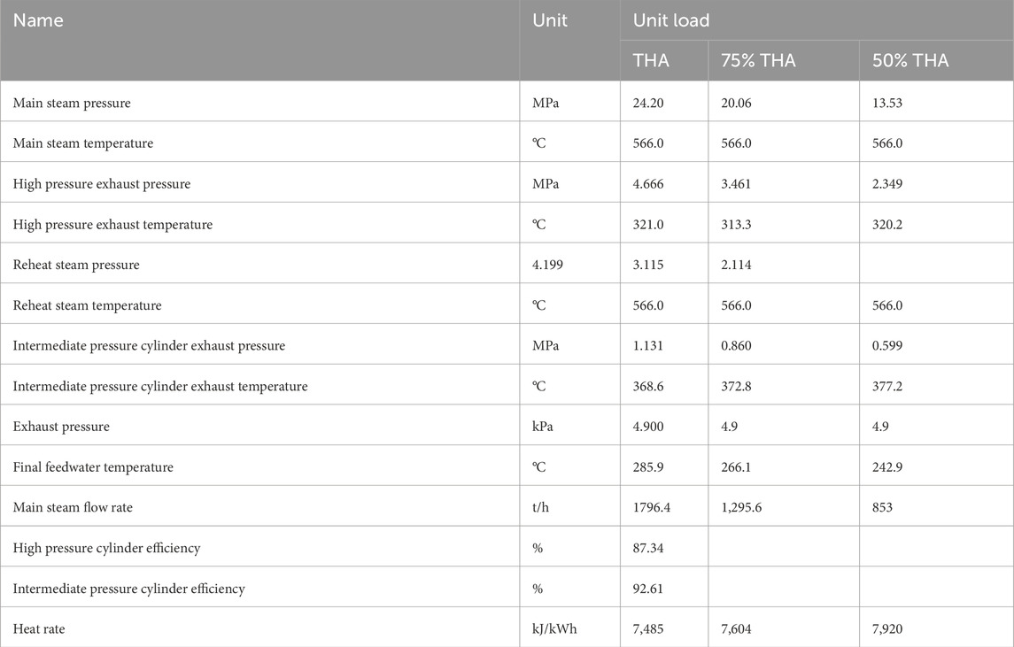Select the 24.20 main steam pressure value

tap(649, 103)
